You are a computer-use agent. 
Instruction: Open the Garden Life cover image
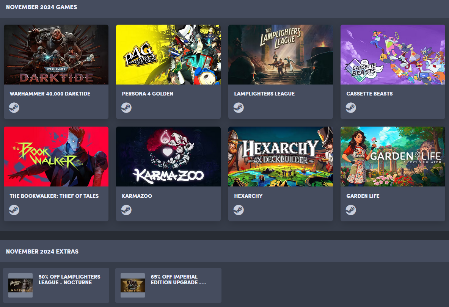(x=393, y=157)
